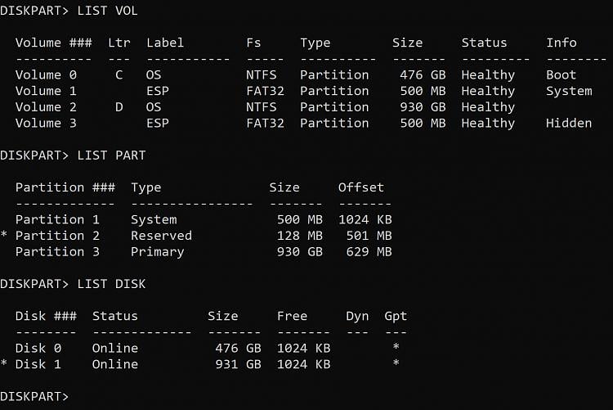Click the Boot entry in the Info column
613x410 pixels.
click(x=561, y=74)
